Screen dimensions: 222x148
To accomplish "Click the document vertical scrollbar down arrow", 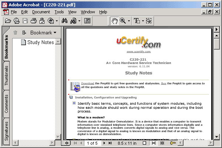I will pos(216,137).
